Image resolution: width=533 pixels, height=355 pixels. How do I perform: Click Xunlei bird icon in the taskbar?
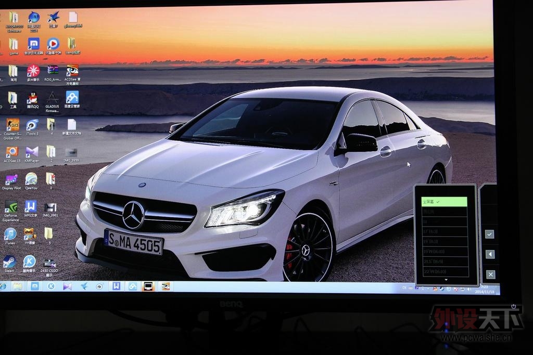84,286
